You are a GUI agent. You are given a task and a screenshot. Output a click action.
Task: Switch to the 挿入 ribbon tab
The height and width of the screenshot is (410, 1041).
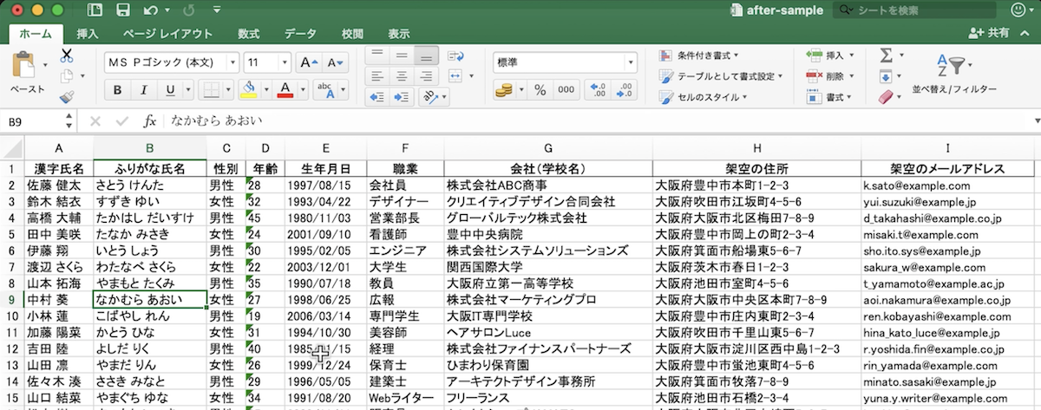87,34
